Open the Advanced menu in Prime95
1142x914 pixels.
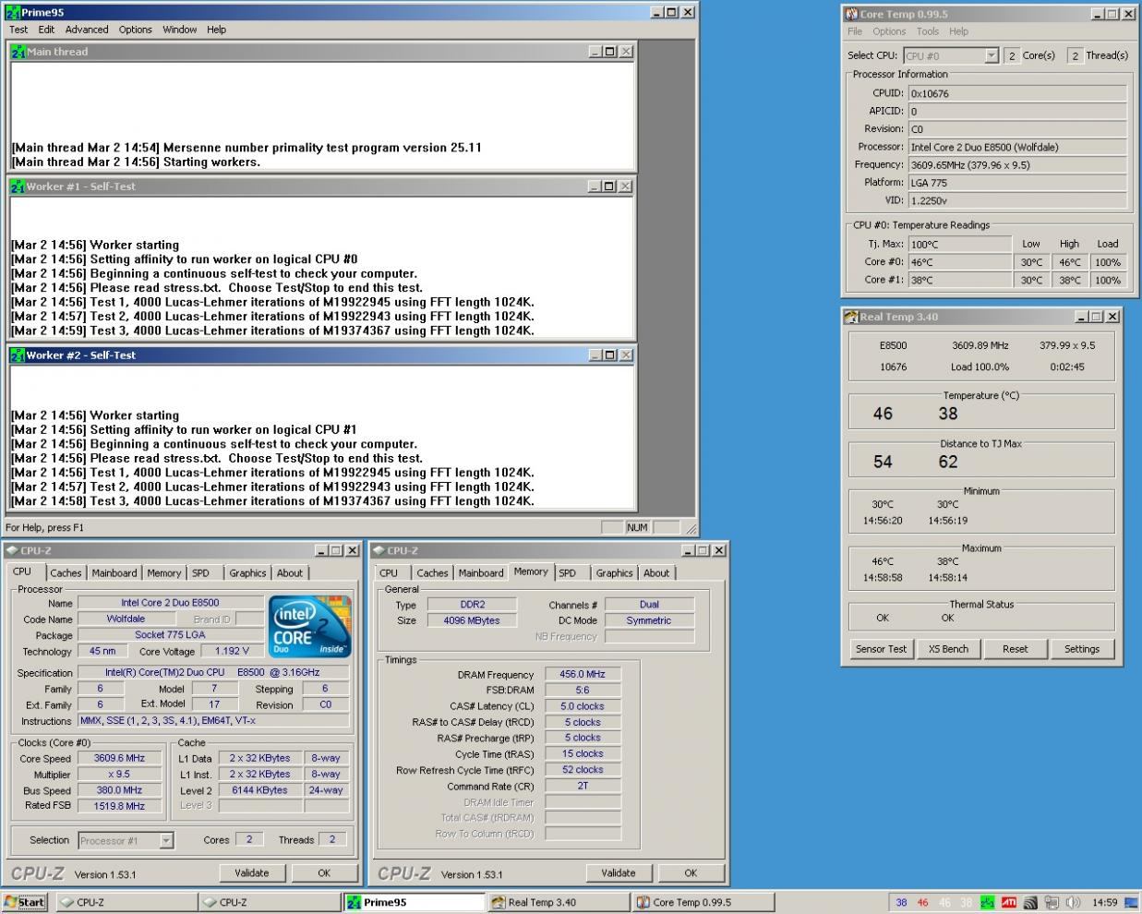point(87,30)
